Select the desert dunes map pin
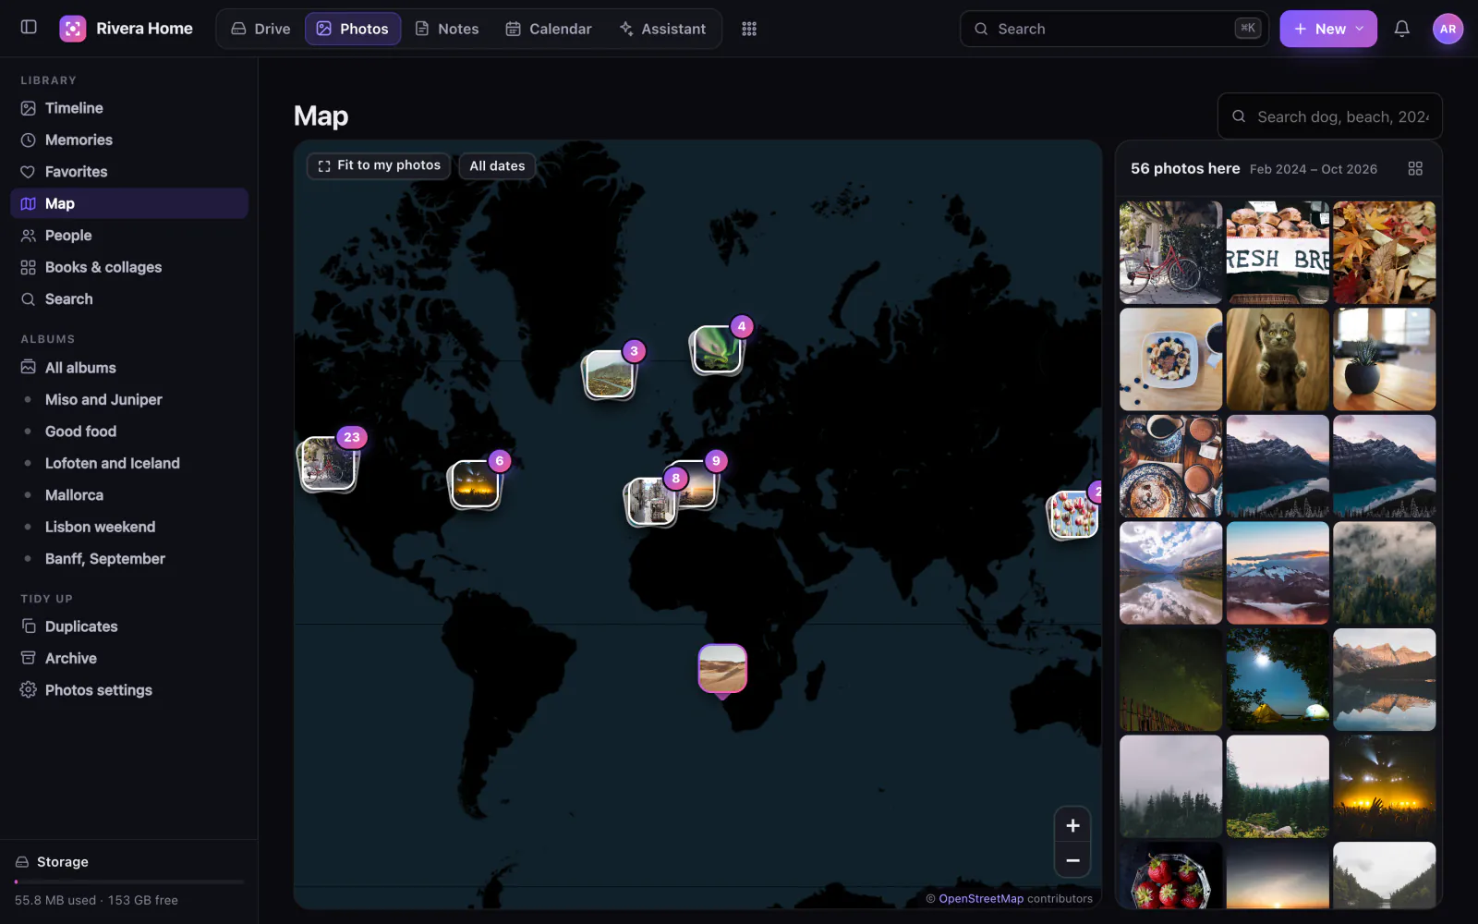Screen dimensions: 1478x924 coord(722,669)
